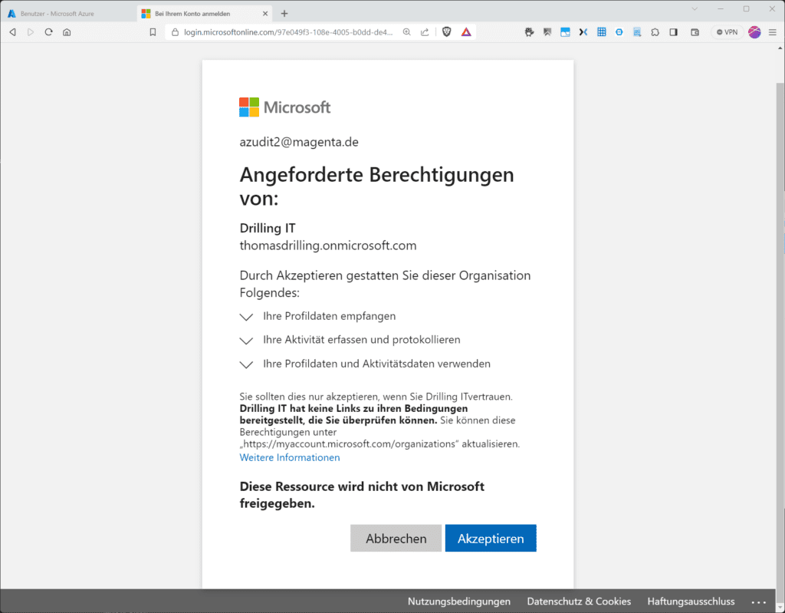The image size is (785, 613).
Task: Open the gray ribbon extension icon
Action: point(547,32)
